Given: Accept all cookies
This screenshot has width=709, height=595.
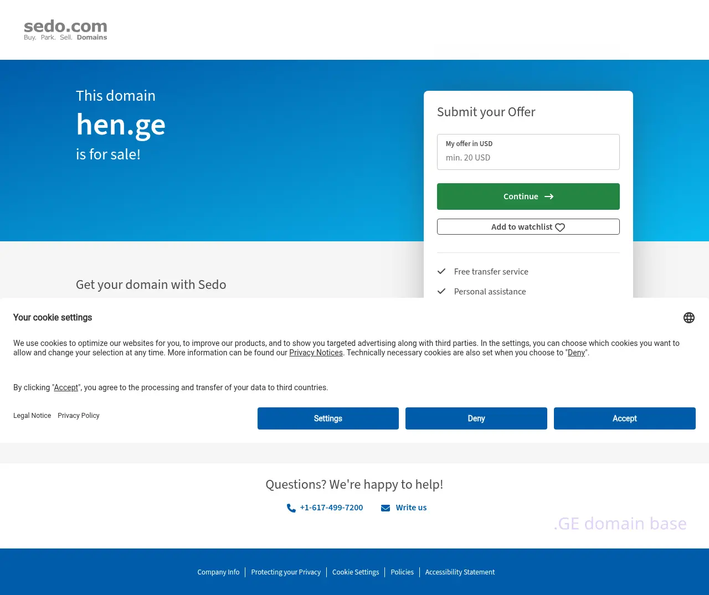Looking at the screenshot, I should point(624,418).
